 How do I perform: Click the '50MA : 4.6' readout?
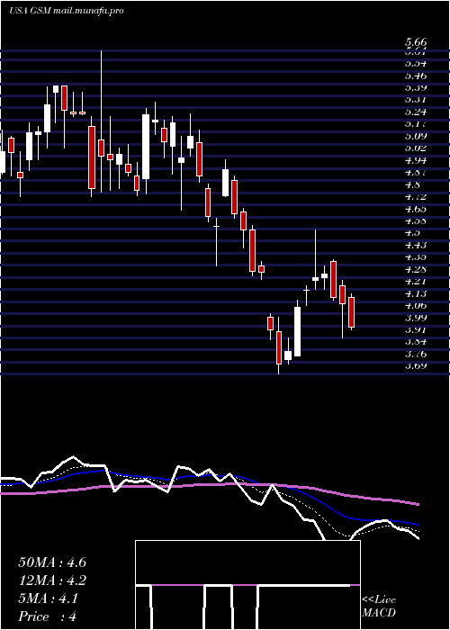coord(52,562)
